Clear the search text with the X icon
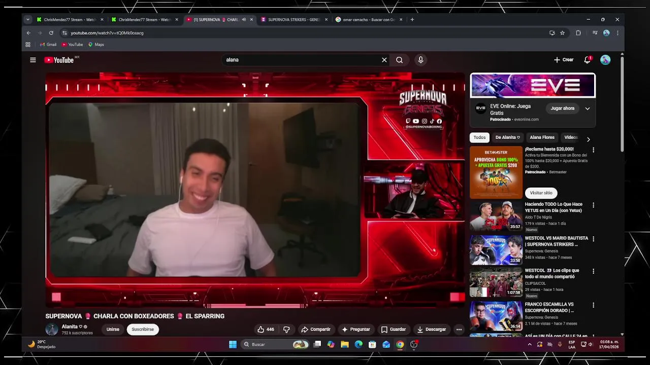The height and width of the screenshot is (365, 650). (x=384, y=60)
